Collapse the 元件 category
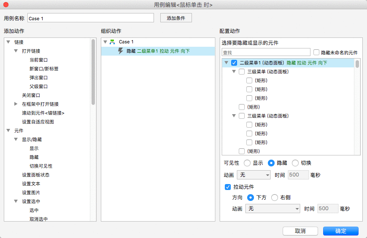 click(x=8, y=131)
